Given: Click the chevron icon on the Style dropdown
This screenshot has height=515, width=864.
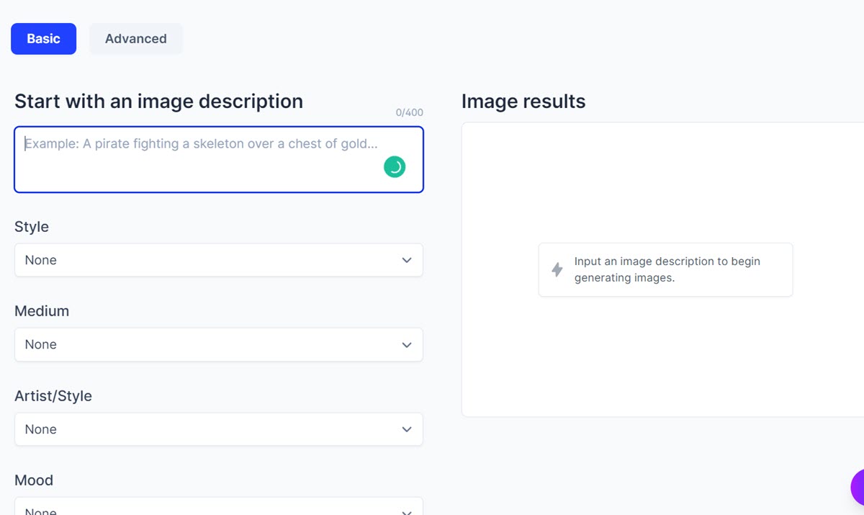Looking at the screenshot, I should click(x=407, y=260).
